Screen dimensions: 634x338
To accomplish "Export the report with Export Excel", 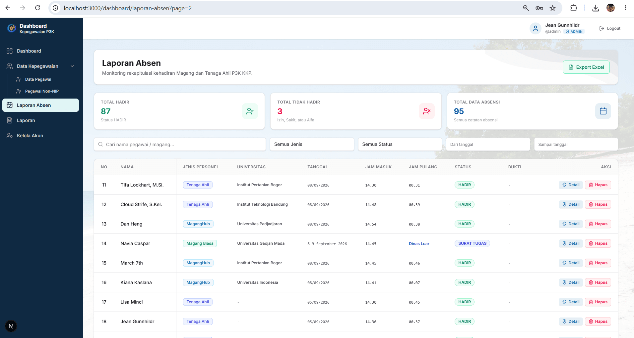I will click(x=586, y=67).
